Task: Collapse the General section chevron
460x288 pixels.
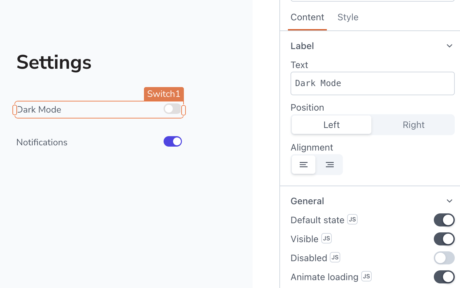Action: pyautogui.click(x=450, y=201)
